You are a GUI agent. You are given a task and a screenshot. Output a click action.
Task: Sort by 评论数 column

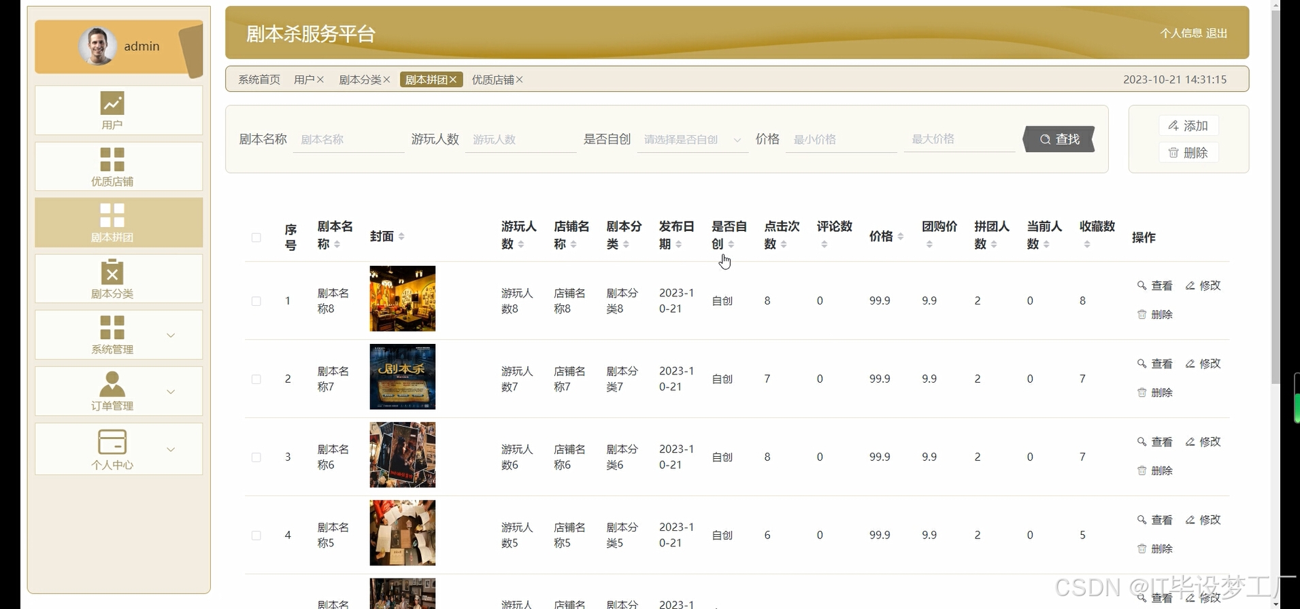click(x=824, y=244)
